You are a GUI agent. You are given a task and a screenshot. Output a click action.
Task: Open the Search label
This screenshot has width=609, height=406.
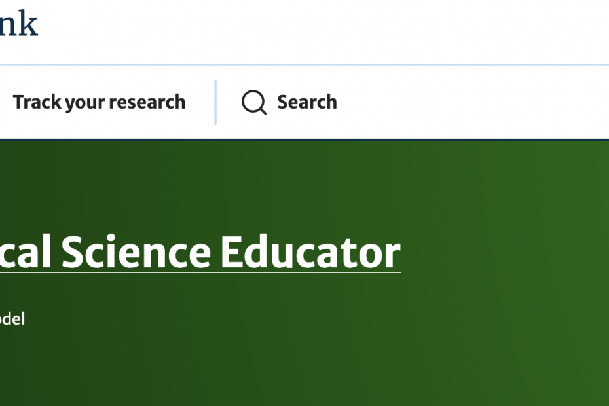(x=307, y=102)
